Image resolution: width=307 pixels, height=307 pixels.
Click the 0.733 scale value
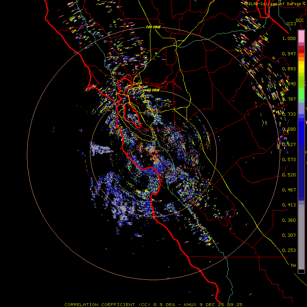point(289,114)
